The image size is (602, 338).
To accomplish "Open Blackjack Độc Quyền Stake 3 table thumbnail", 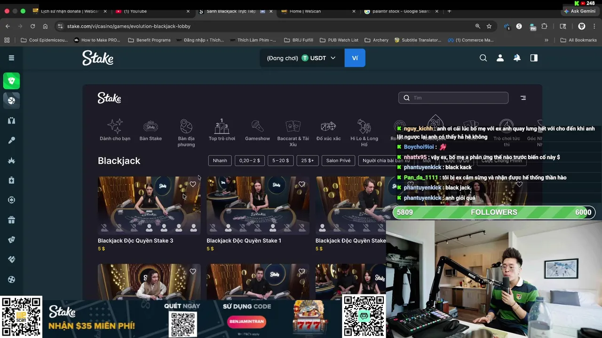I will 149,205.
